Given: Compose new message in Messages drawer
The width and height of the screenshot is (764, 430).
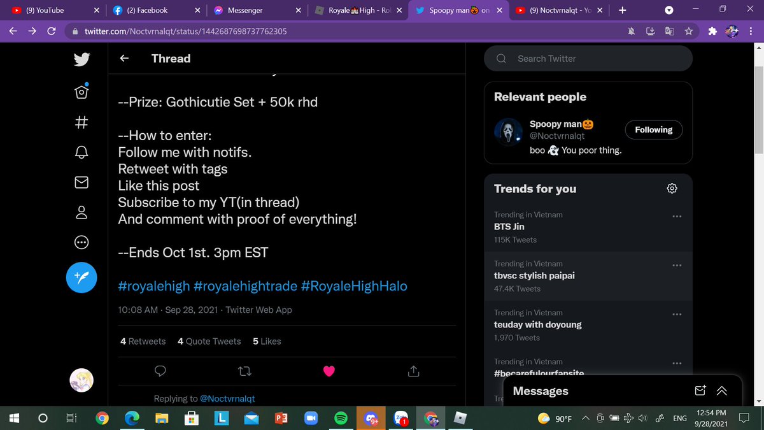Looking at the screenshot, I should (x=700, y=391).
